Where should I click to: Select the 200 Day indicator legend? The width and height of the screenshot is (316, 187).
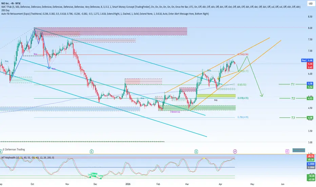[5, 10]
